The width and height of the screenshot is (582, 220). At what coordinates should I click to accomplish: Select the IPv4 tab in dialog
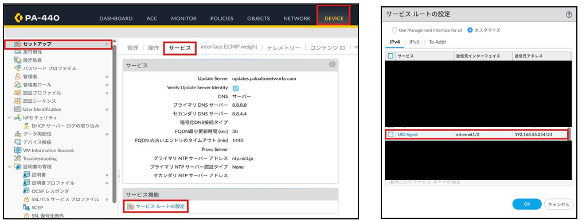click(394, 42)
